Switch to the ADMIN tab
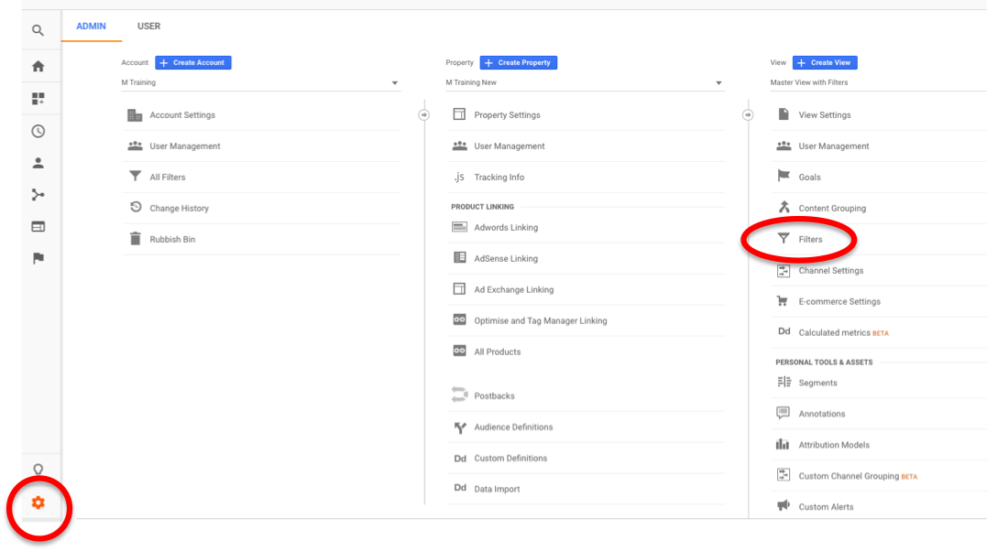 point(92,27)
